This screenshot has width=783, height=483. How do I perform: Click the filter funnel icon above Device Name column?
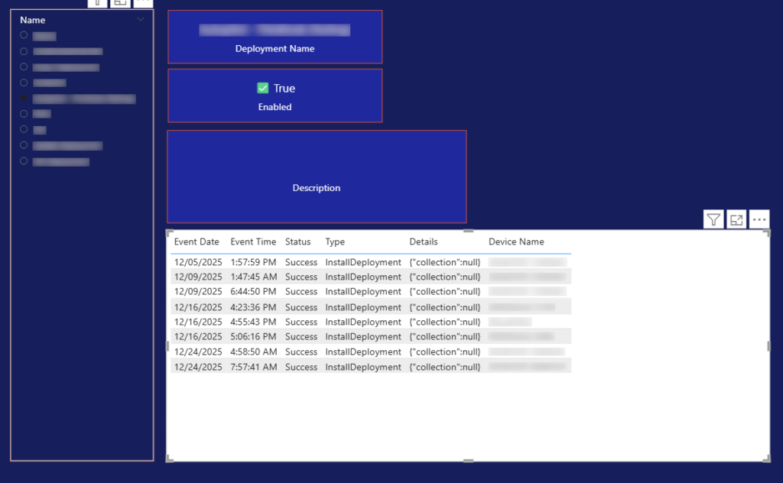[713, 219]
